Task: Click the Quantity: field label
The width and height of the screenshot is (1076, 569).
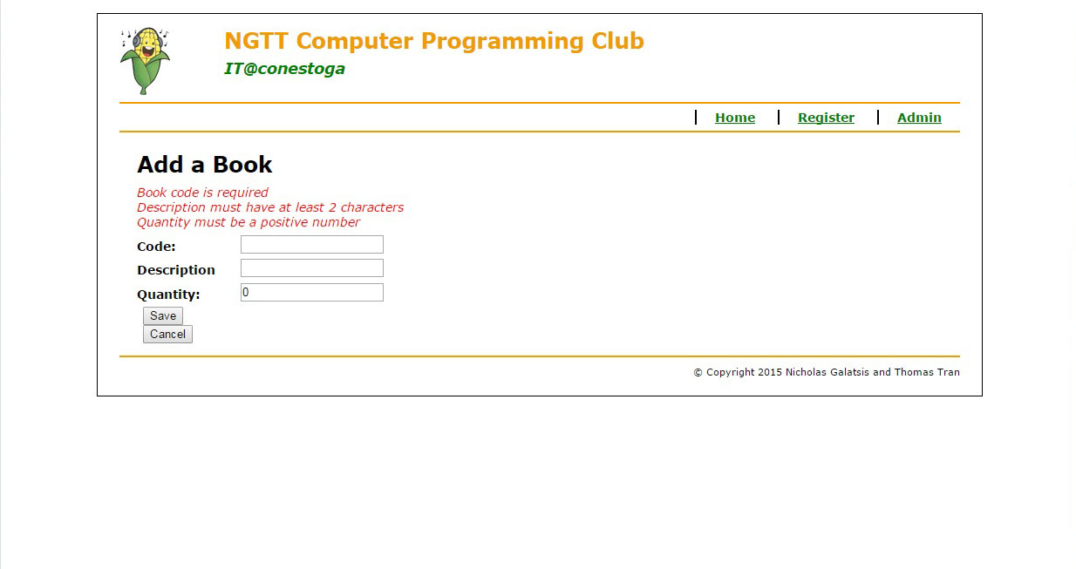Action: click(168, 295)
